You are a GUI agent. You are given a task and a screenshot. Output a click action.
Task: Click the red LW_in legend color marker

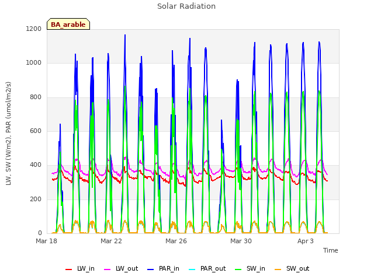[x=69, y=269]
